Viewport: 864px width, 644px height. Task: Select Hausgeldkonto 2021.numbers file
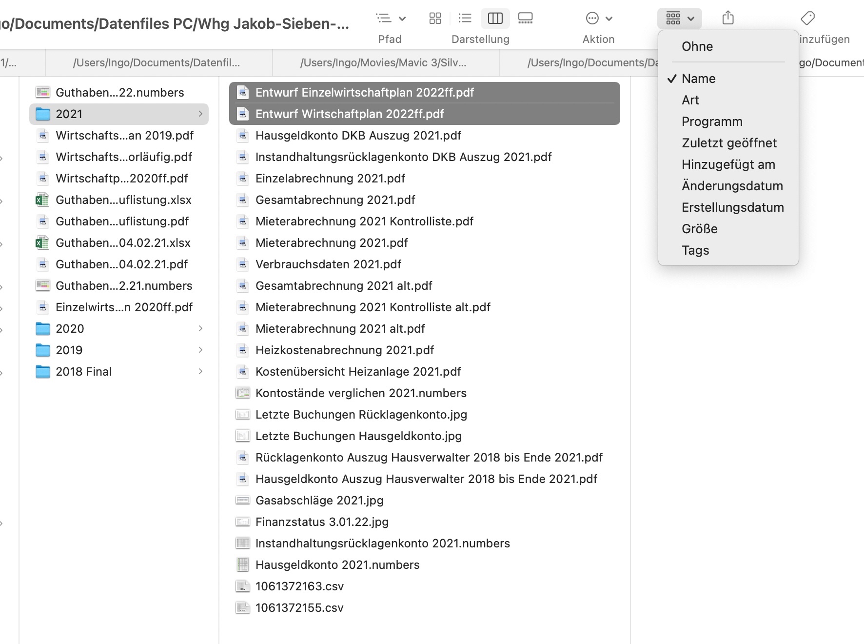337,564
